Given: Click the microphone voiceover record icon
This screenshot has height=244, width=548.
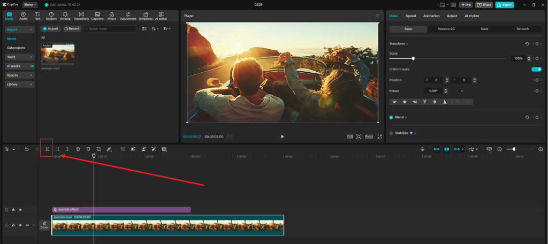Looking at the screenshot, I should click(x=422, y=149).
